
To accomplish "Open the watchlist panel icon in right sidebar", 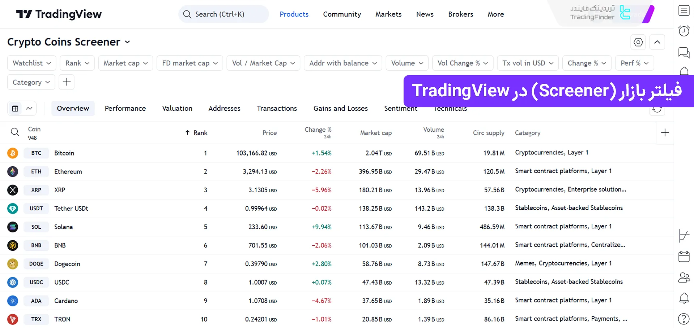I will coord(684,11).
